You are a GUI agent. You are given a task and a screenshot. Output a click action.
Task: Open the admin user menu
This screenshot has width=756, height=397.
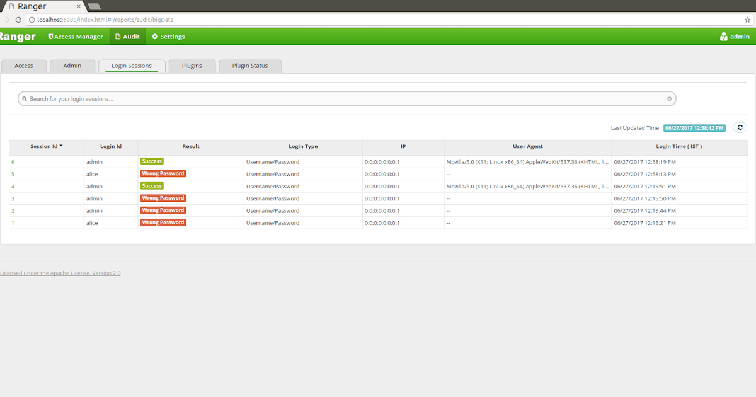coord(735,37)
